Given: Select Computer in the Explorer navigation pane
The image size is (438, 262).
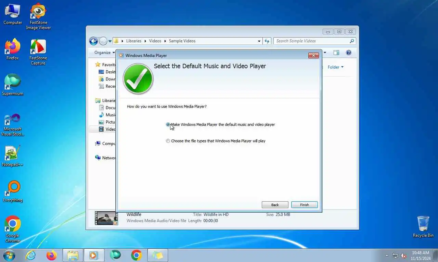Looking at the screenshot, I should pyautogui.click(x=105, y=144).
